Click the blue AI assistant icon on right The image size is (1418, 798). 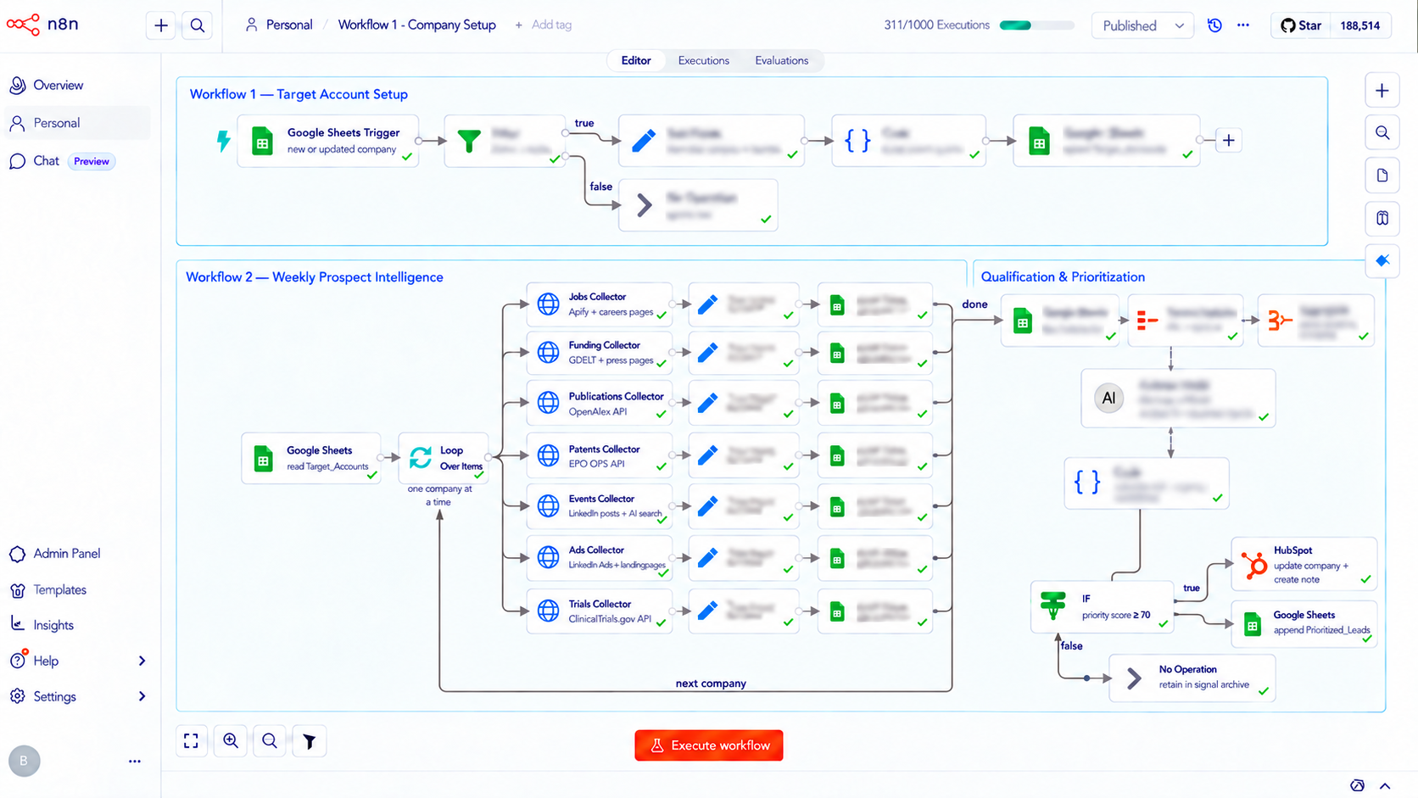point(1382,260)
